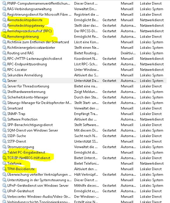Click Gestartet status in Remoteregistrierung row

pos(109,37)
